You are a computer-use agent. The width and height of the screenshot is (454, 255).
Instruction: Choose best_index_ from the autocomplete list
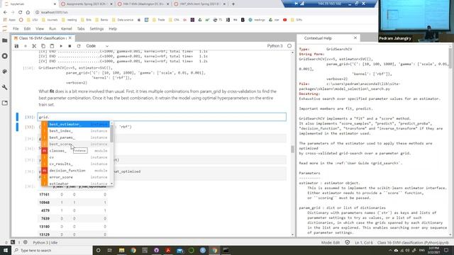[76, 130]
